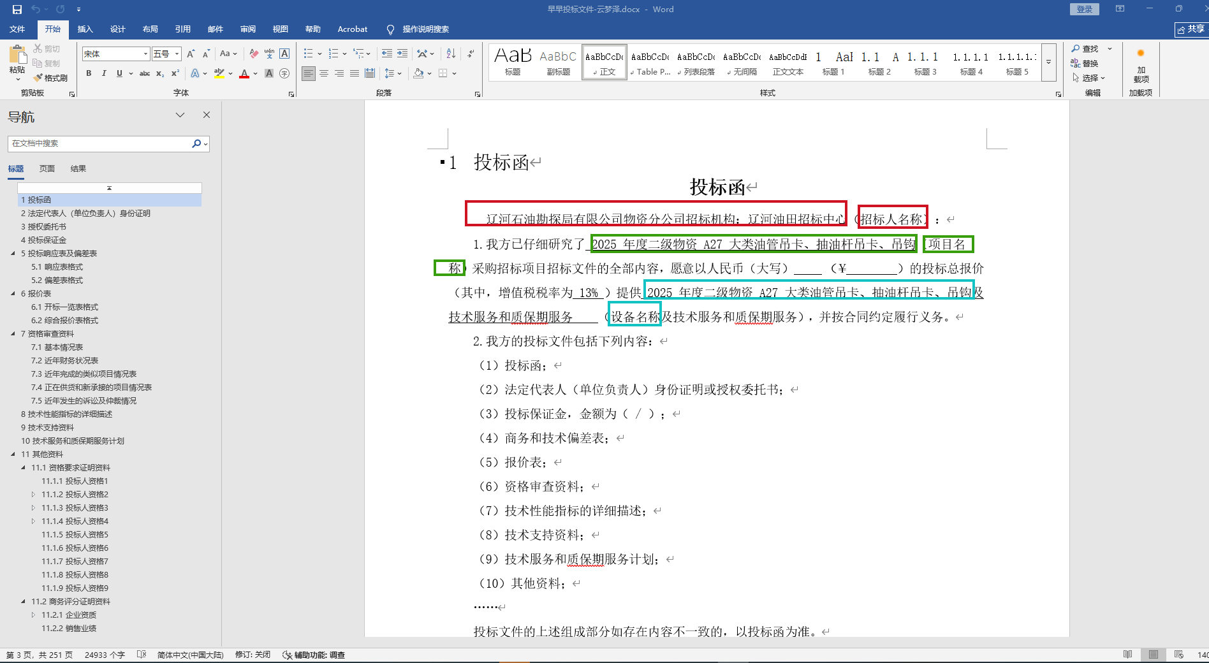
Task: Open the font size dropdown (五号)
Action: coord(177,54)
